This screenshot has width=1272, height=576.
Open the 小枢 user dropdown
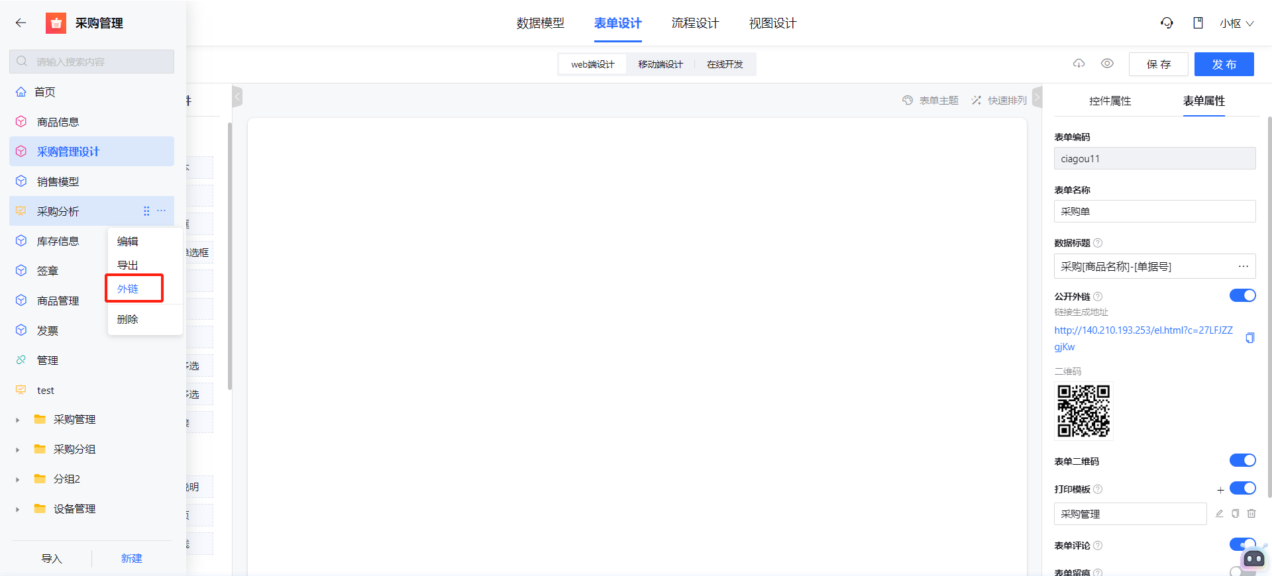[1237, 23]
